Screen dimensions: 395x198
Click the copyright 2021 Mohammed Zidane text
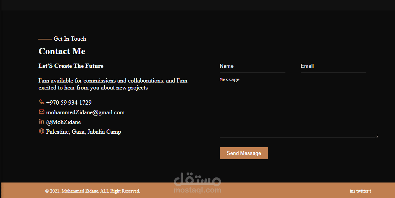pyautogui.click(x=93, y=191)
